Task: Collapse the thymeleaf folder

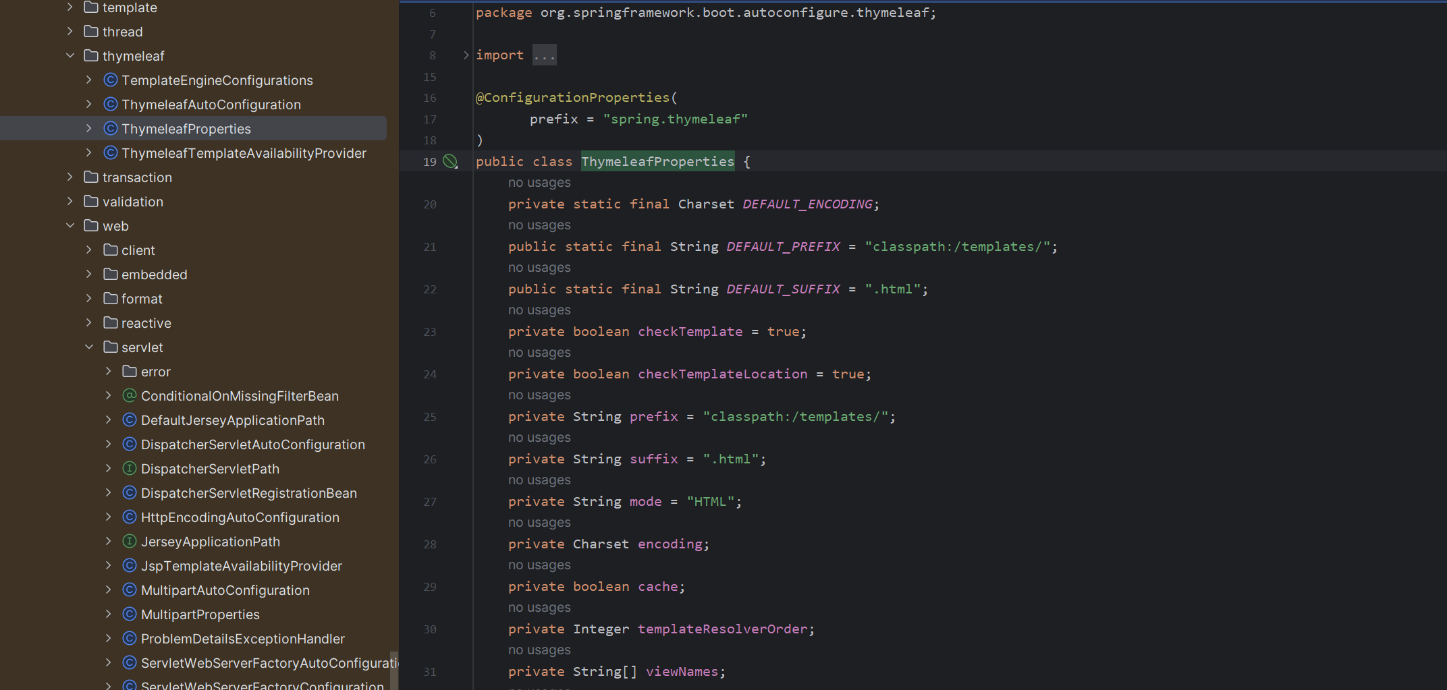Action: coord(70,55)
